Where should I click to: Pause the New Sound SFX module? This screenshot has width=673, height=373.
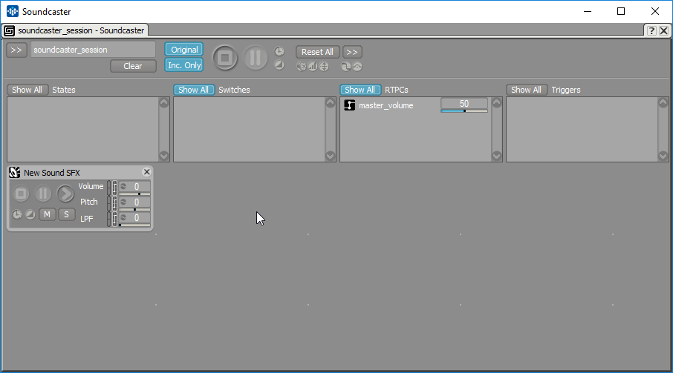[x=43, y=194]
